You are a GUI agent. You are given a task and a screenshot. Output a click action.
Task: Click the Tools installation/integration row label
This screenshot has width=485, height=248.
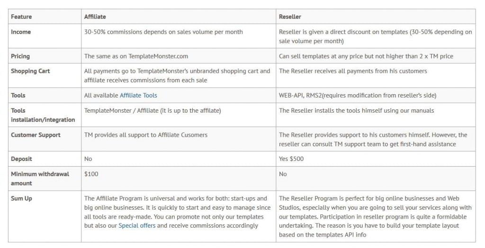click(x=43, y=115)
